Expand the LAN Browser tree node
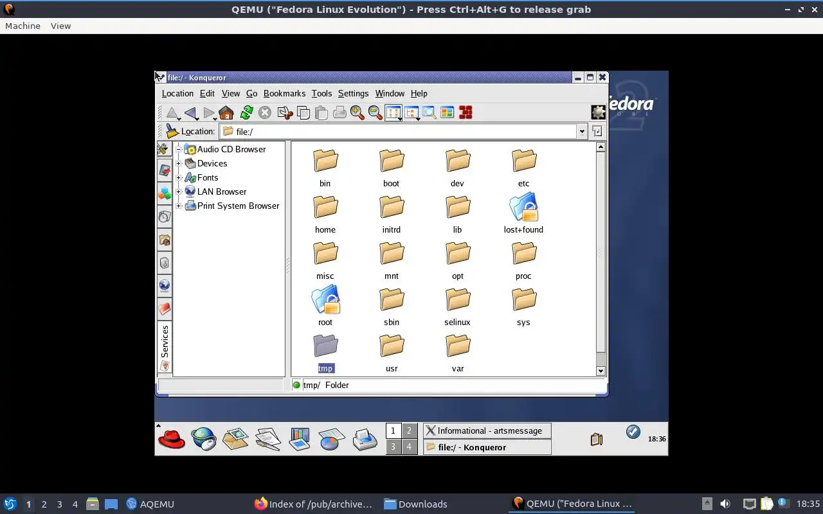 [x=179, y=191]
